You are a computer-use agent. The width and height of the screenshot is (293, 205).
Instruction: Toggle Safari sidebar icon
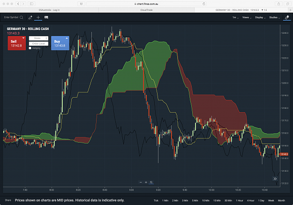pos(31,4)
